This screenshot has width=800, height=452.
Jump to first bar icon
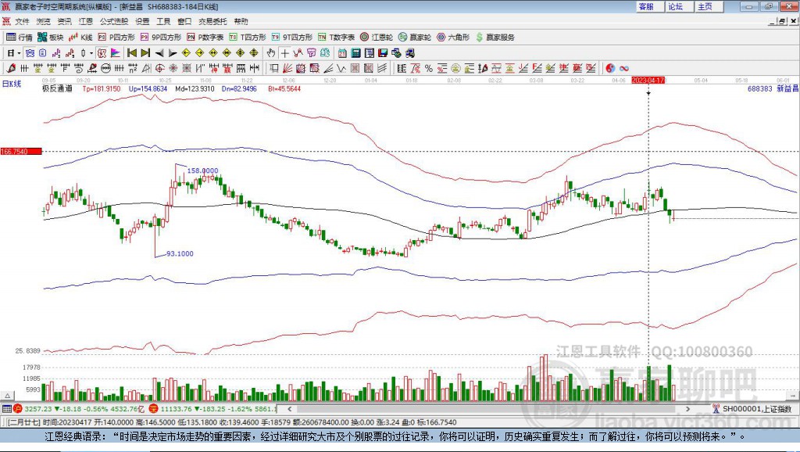pos(131,53)
